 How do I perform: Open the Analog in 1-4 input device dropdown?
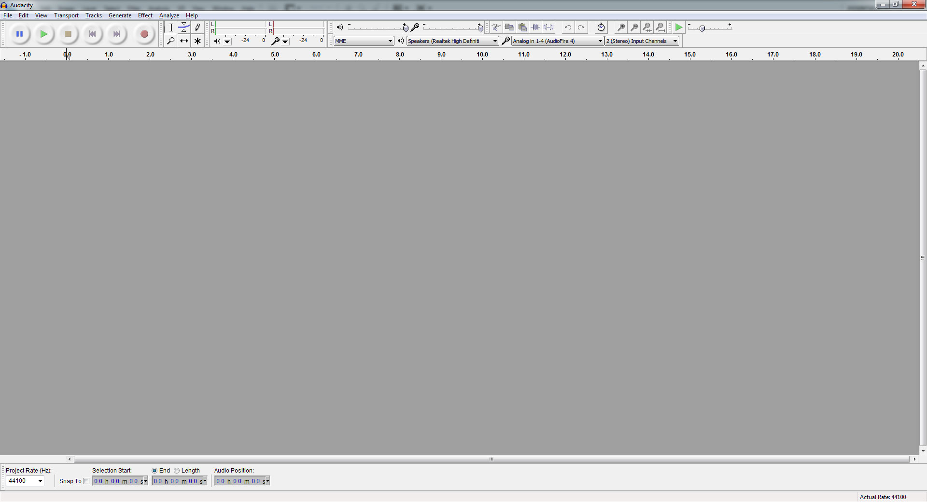click(558, 41)
